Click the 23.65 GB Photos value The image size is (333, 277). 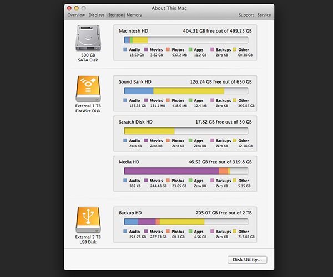pos(179,186)
